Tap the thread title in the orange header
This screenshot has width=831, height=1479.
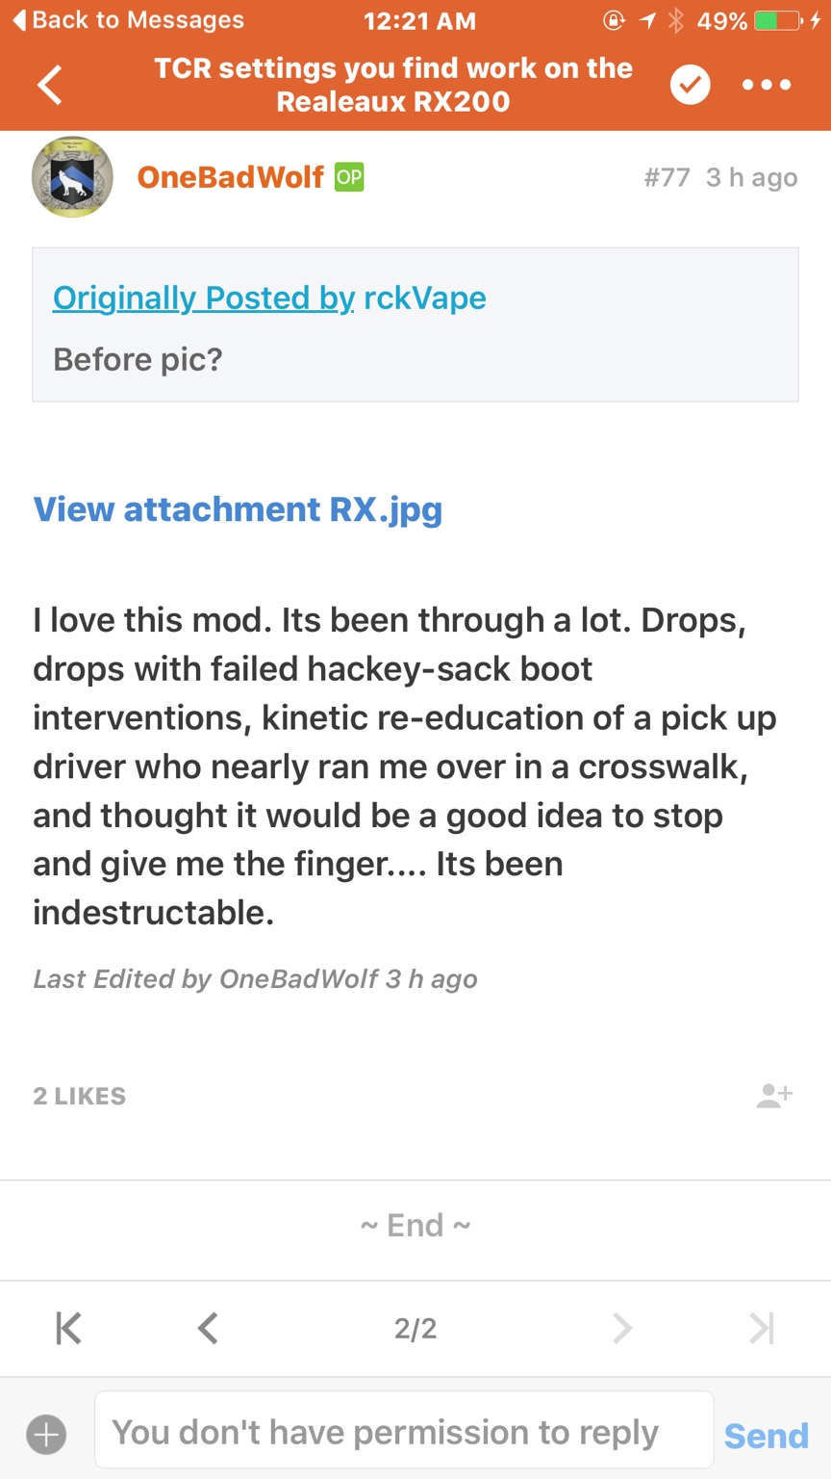coord(393,85)
